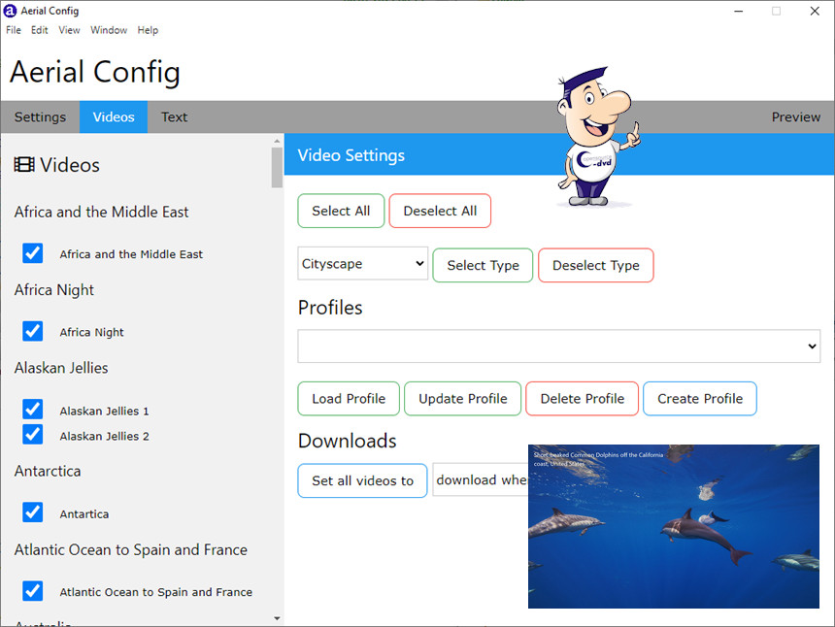Disable the Antartica video checkbox
Viewport: 835px width, 627px height.
(x=33, y=512)
